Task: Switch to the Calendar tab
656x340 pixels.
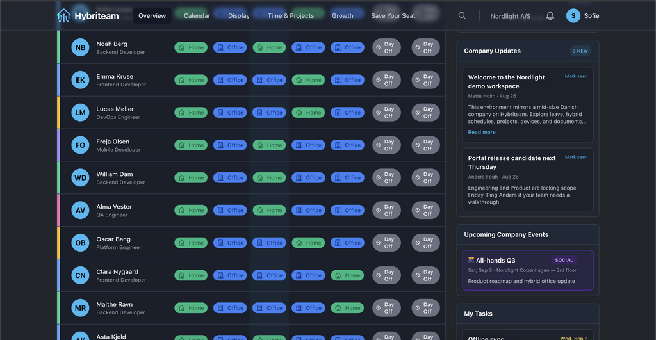Action: (x=197, y=16)
